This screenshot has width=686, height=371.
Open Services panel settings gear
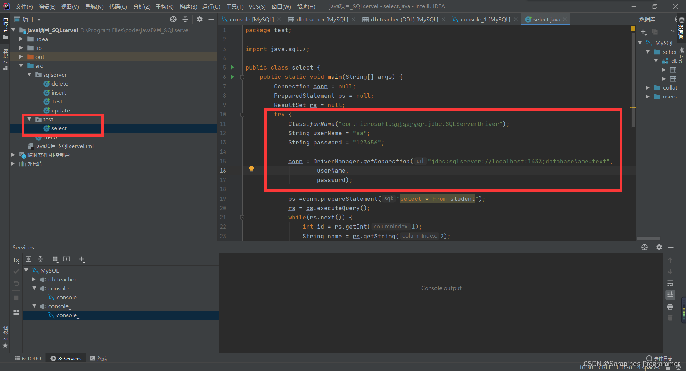[659, 247]
